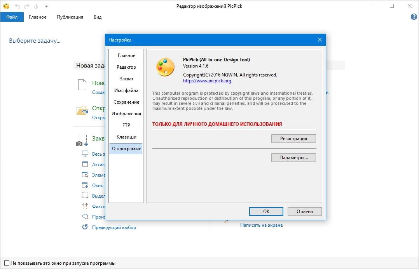Click the Предыдущий выбор link

114,227
